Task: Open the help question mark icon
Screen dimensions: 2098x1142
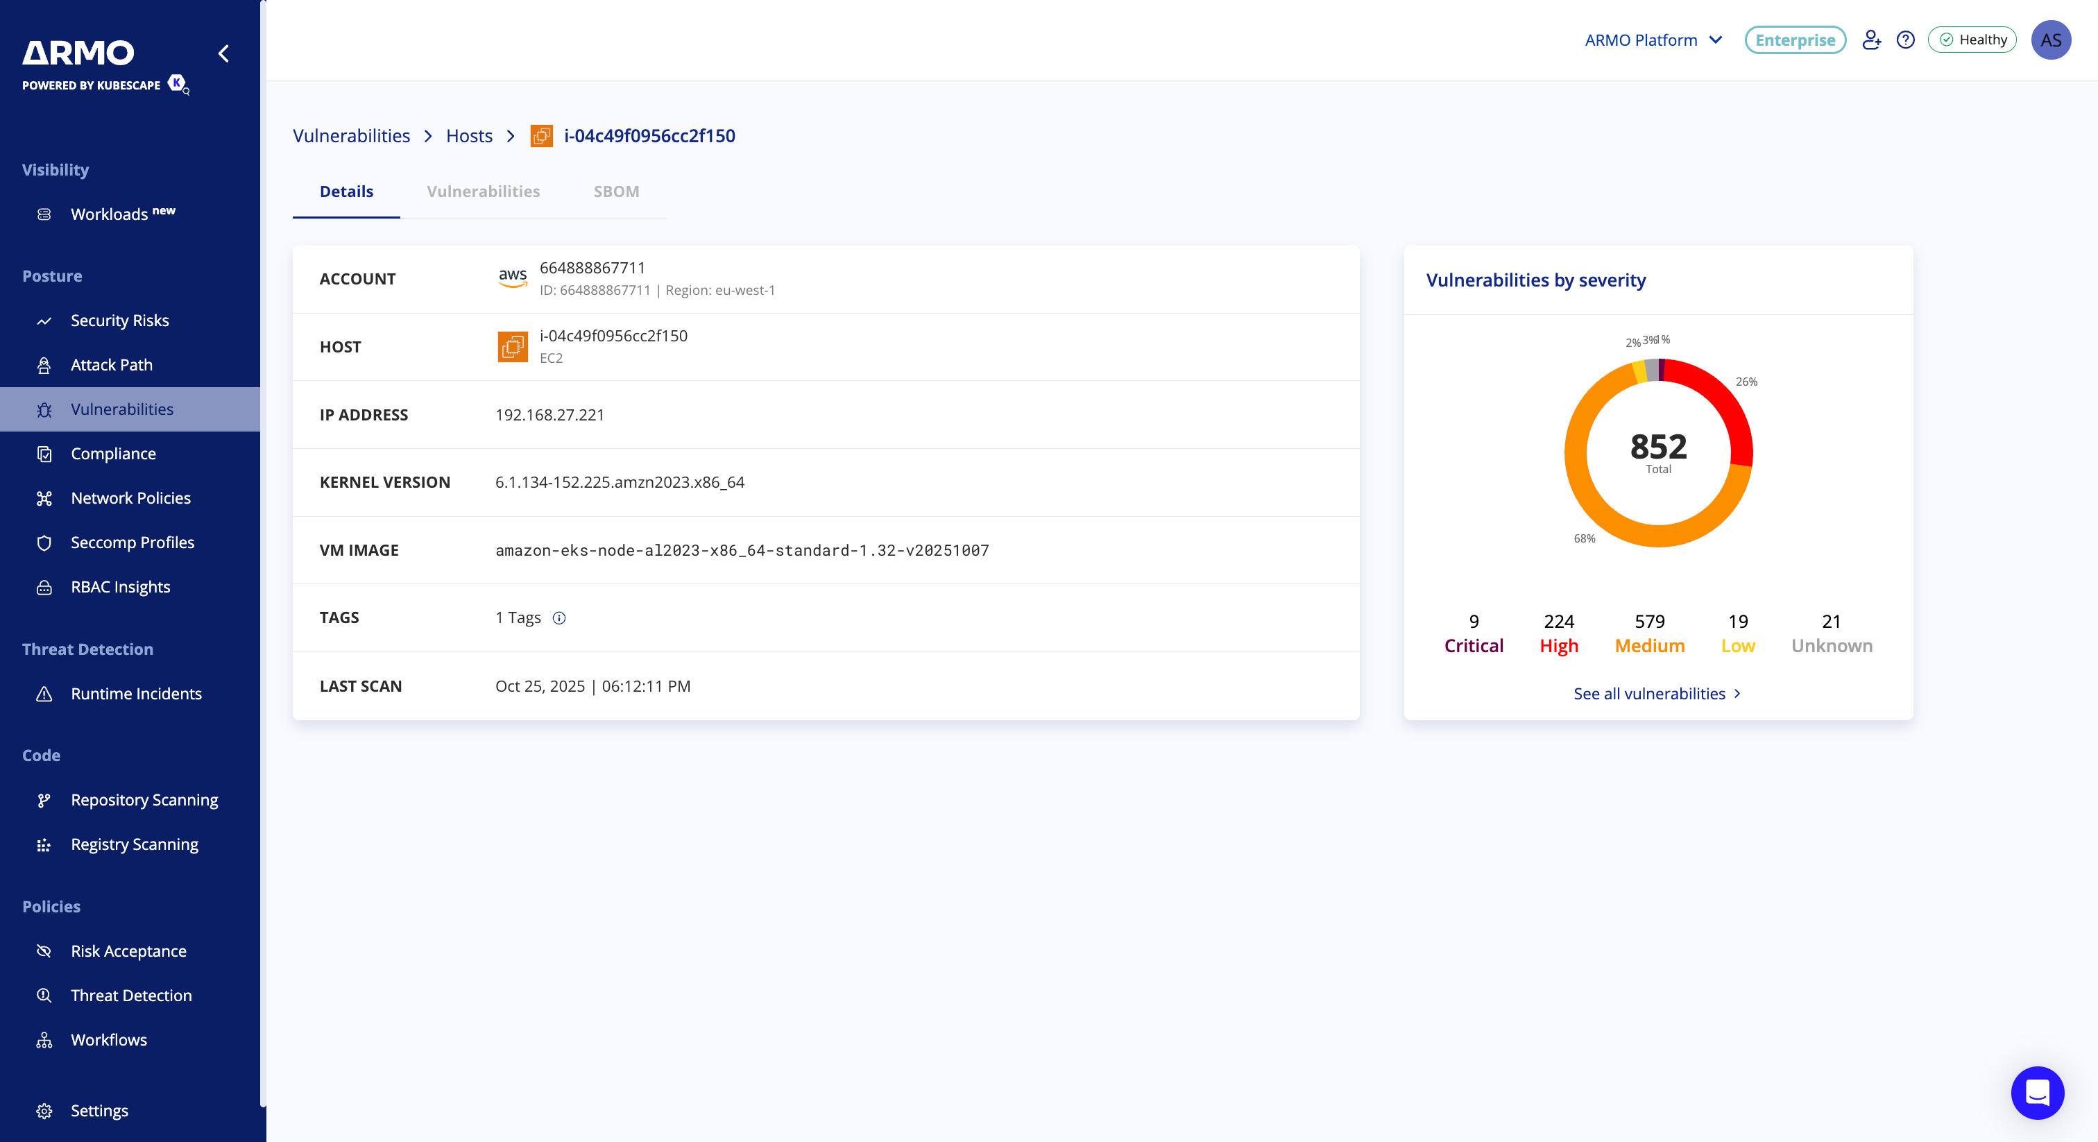Action: pos(1905,40)
